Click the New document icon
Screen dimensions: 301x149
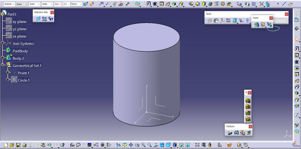[x=6, y=145]
